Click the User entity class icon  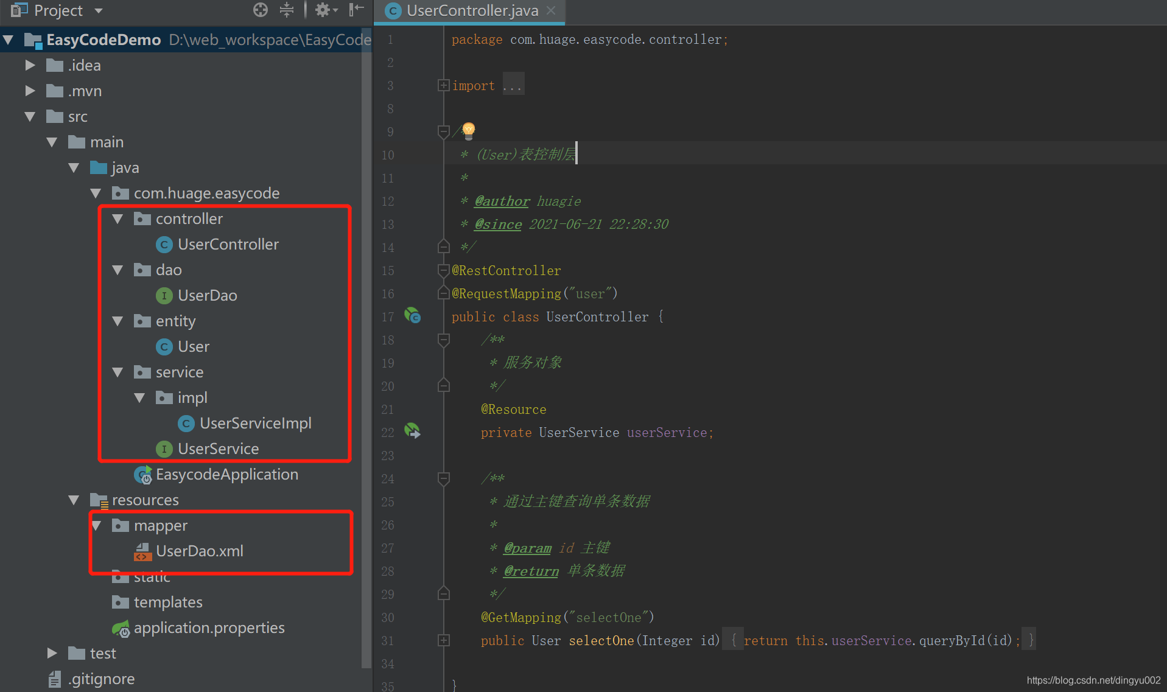pyautogui.click(x=164, y=347)
